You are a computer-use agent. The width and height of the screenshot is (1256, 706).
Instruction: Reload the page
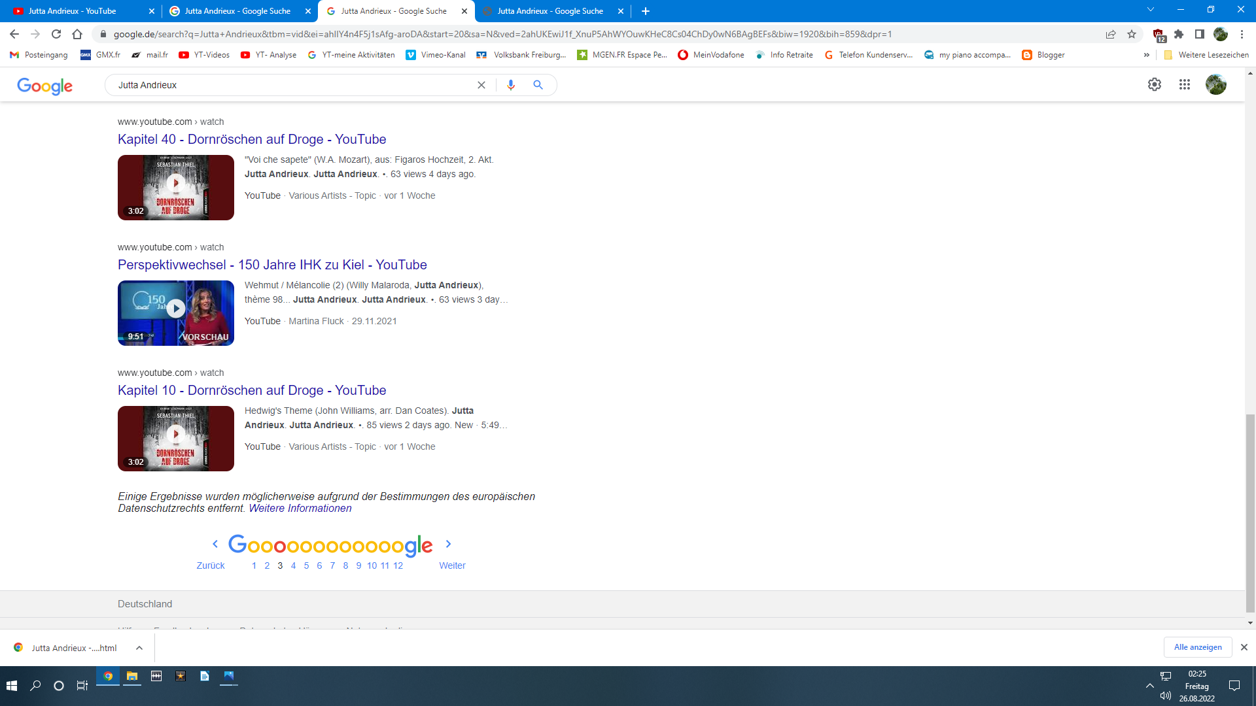pyautogui.click(x=56, y=34)
